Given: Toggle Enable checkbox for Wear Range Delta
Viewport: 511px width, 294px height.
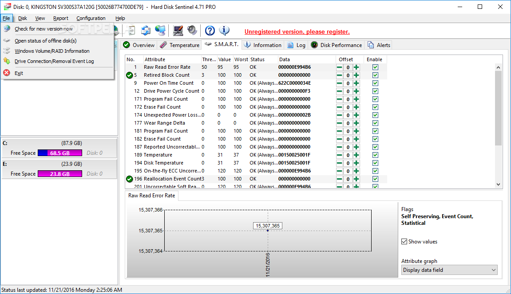Looking at the screenshot, I should (x=375, y=123).
